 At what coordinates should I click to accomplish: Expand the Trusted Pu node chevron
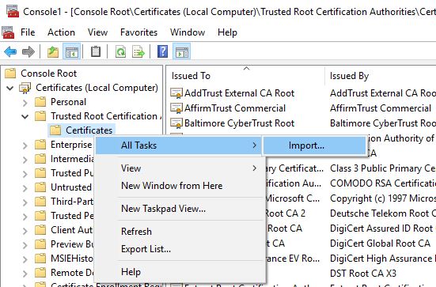click(x=25, y=174)
